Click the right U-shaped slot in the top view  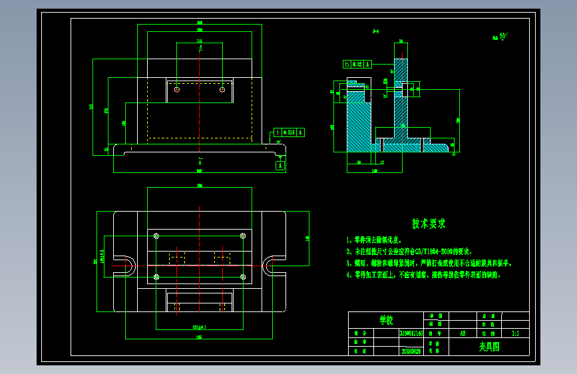274,266
